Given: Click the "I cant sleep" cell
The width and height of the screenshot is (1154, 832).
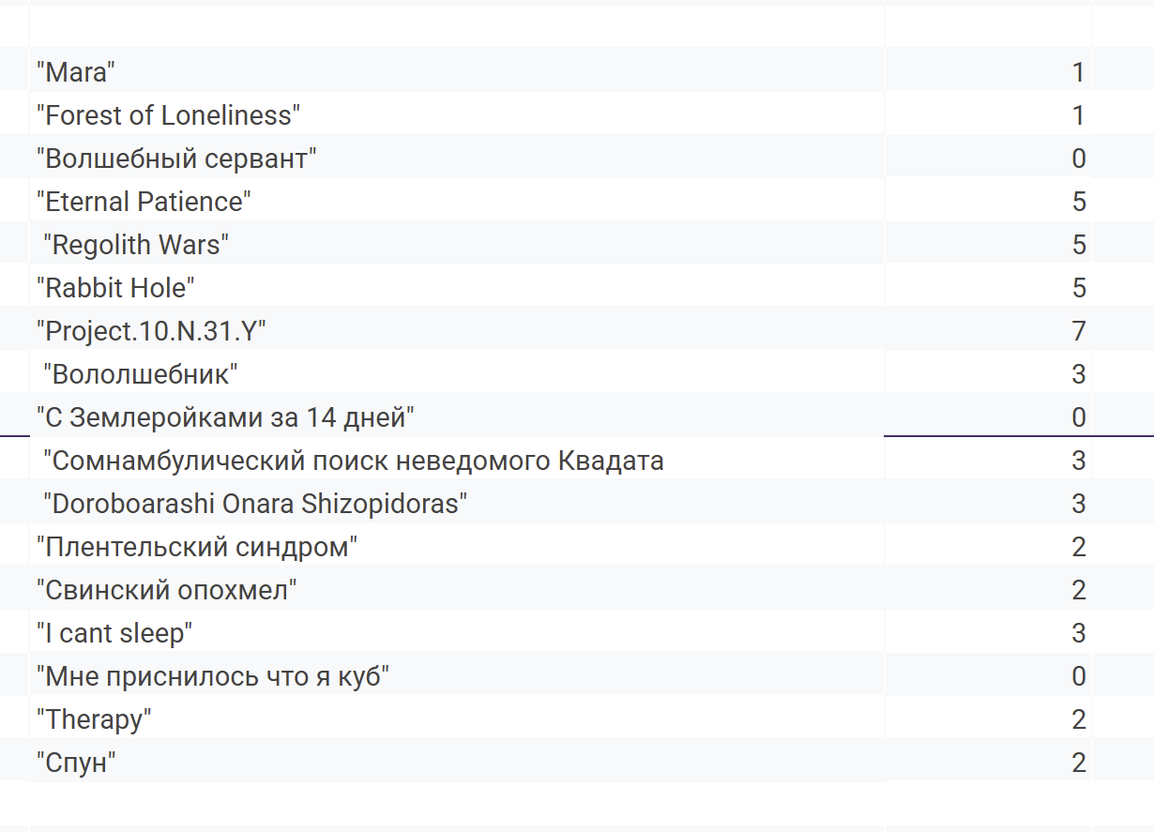Looking at the screenshot, I should coord(456,632).
